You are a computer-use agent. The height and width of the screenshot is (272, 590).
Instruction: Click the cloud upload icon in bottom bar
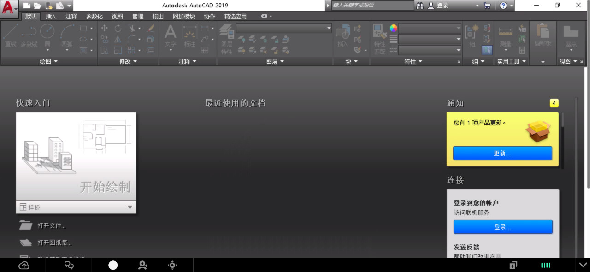point(24,265)
